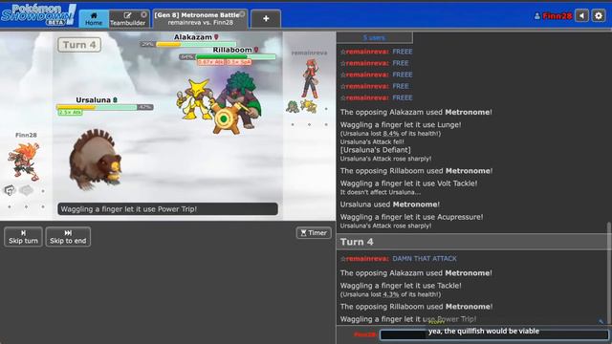Click Finn28's first team Pokémon icon
Image resolution: width=612 pixels, height=344 pixels.
[x=10, y=190]
